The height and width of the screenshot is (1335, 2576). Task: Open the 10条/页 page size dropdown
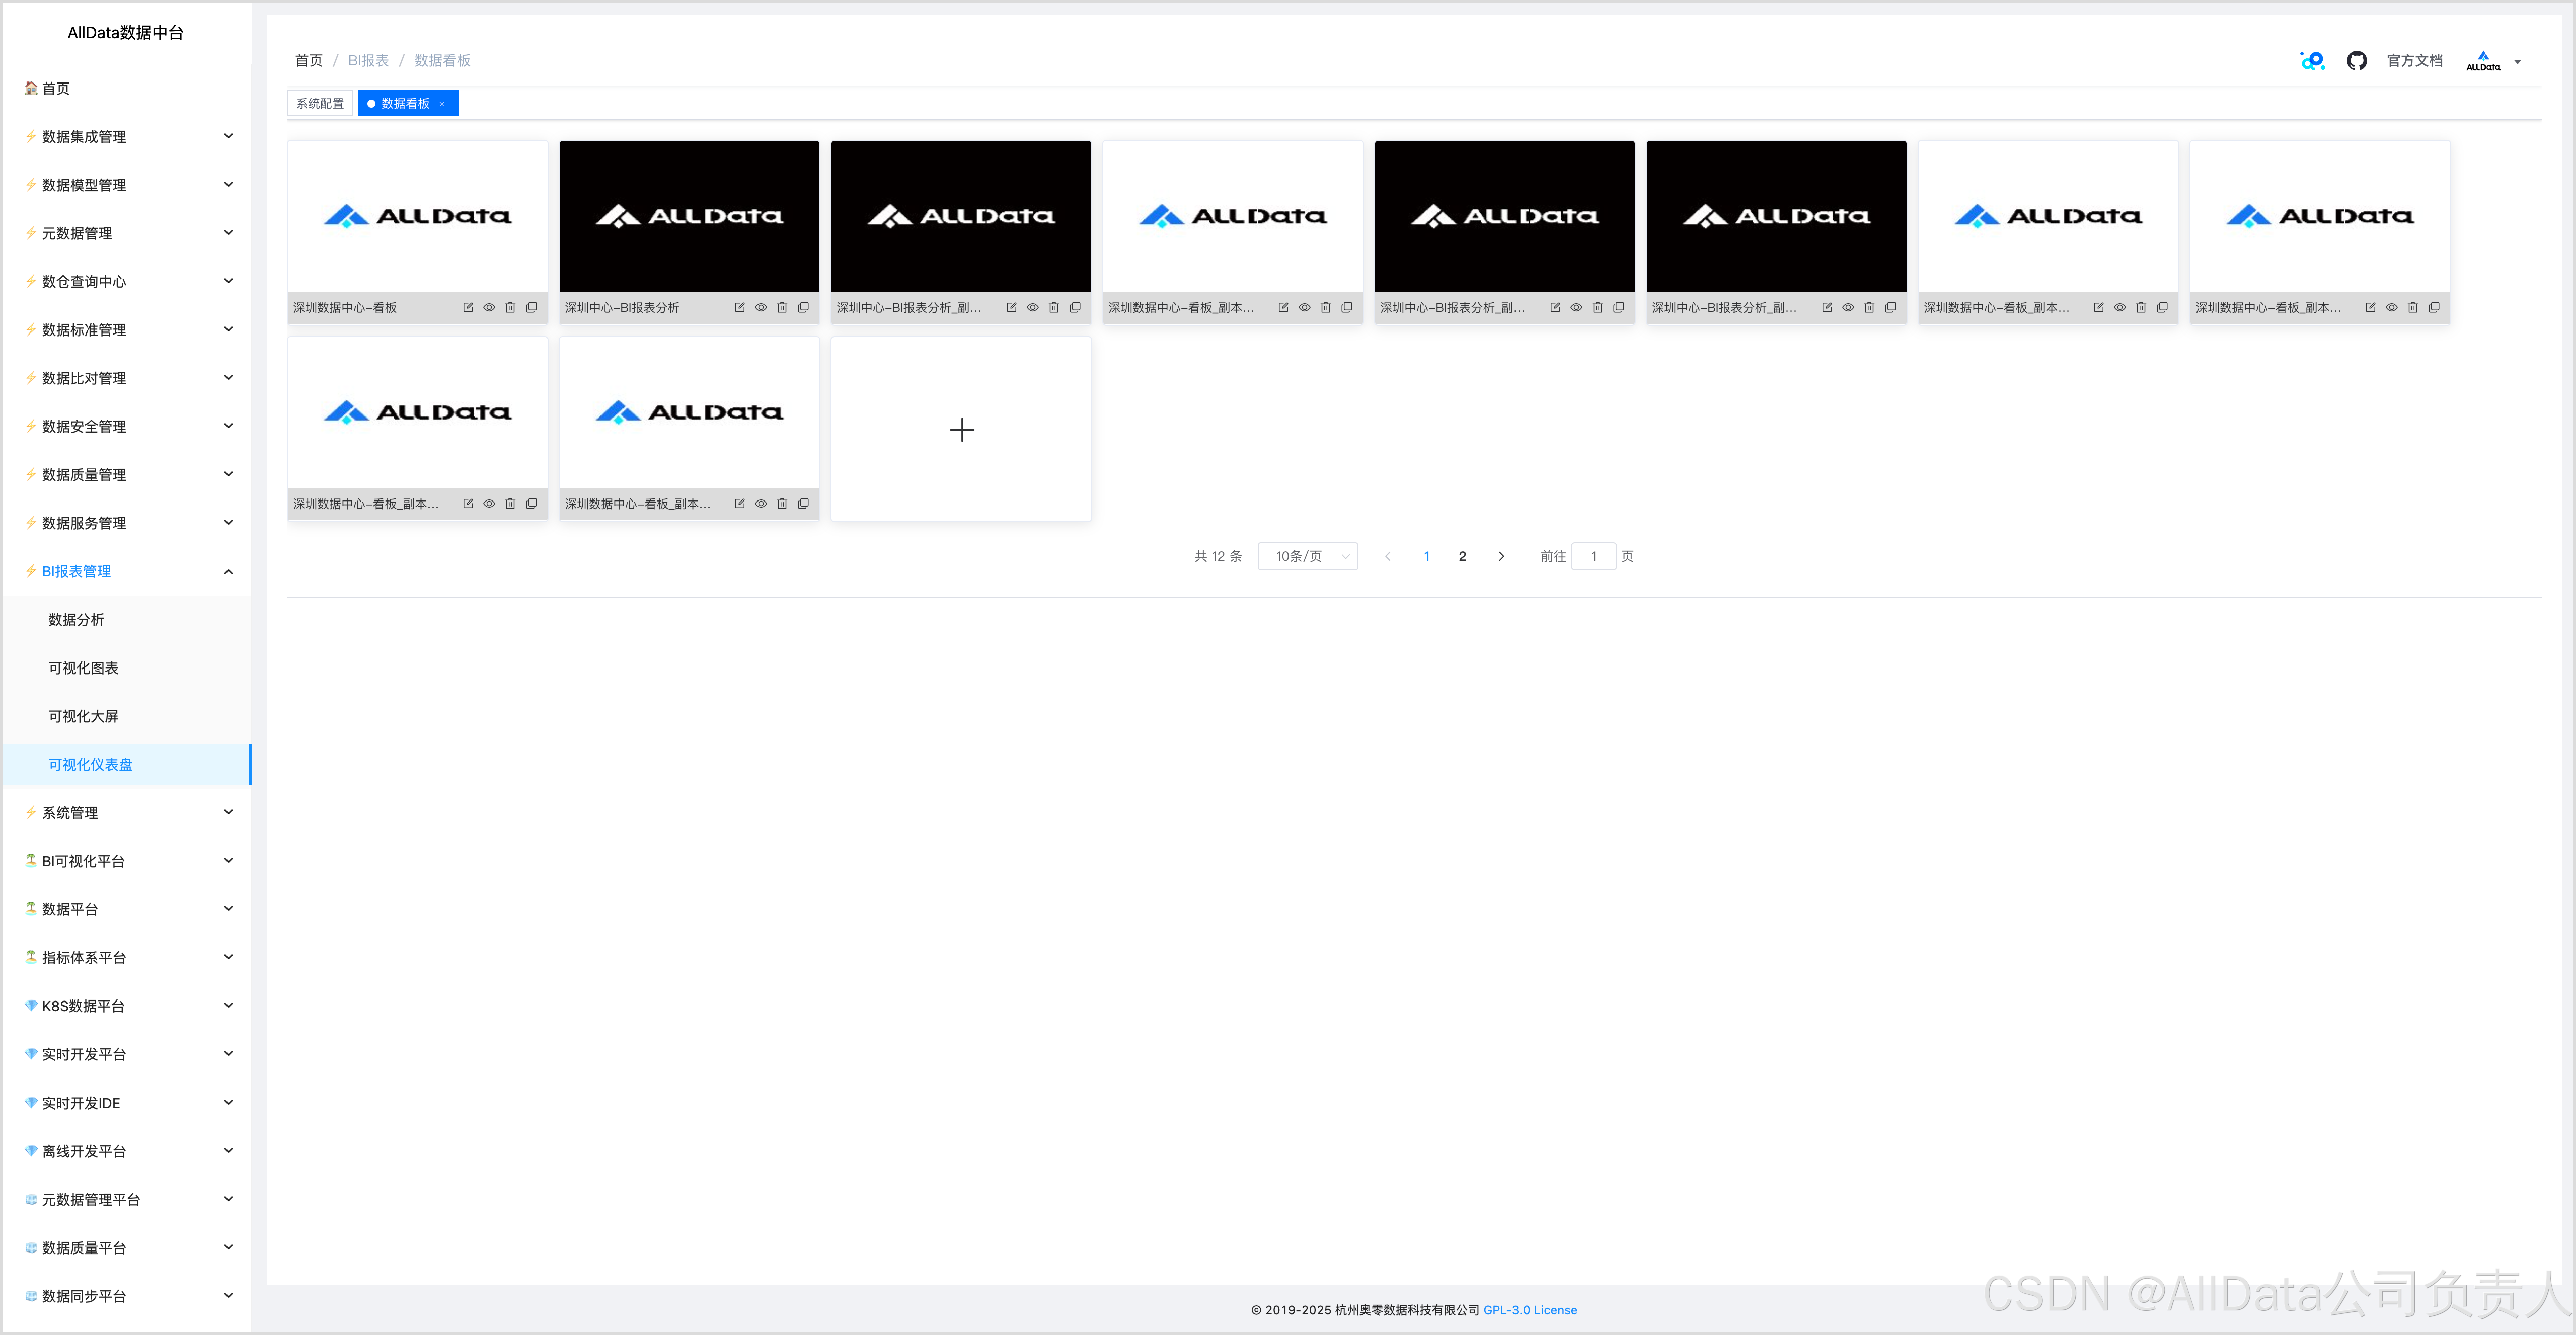(1308, 556)
